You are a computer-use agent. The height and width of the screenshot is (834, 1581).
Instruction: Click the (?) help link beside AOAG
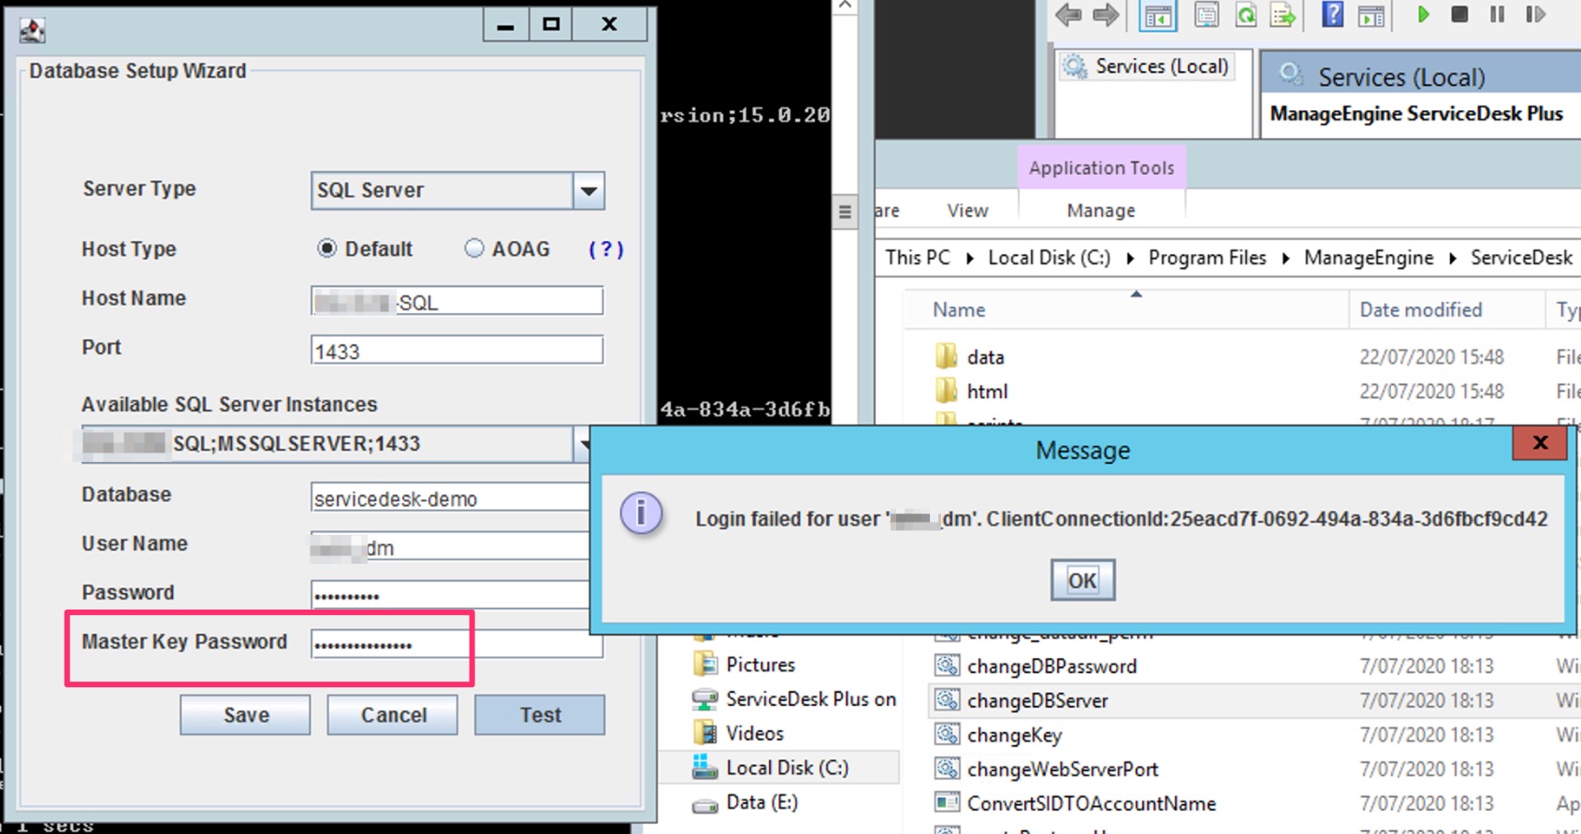pos(606,249)
